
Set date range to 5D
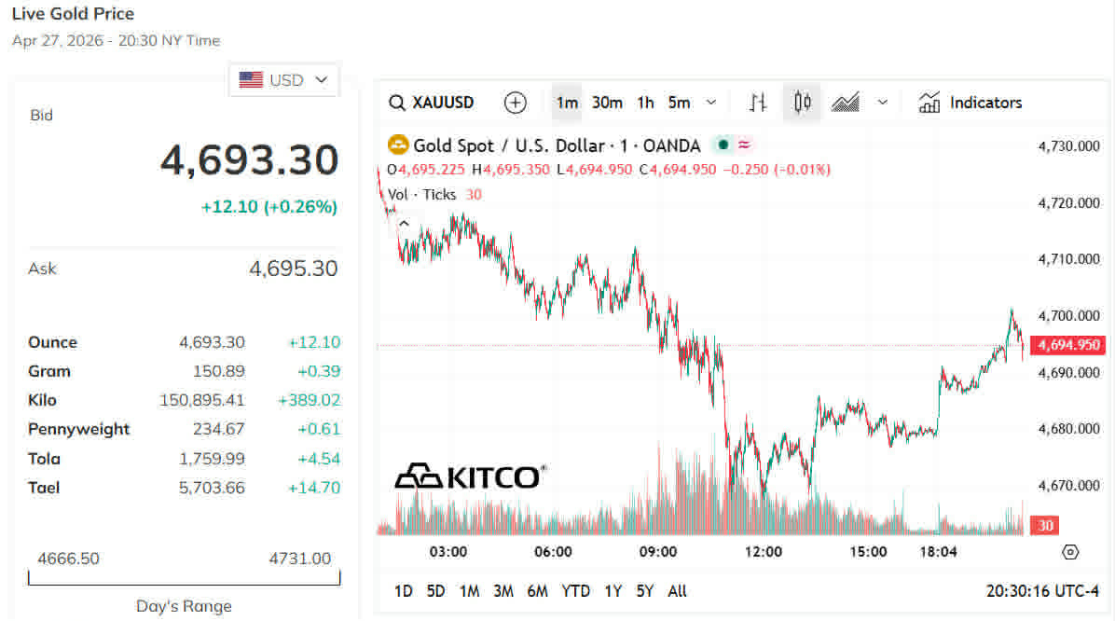(435, 591)
